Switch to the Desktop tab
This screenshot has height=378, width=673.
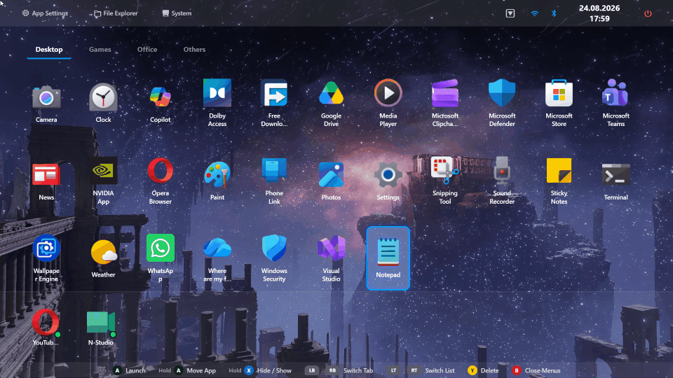[49, 49]
